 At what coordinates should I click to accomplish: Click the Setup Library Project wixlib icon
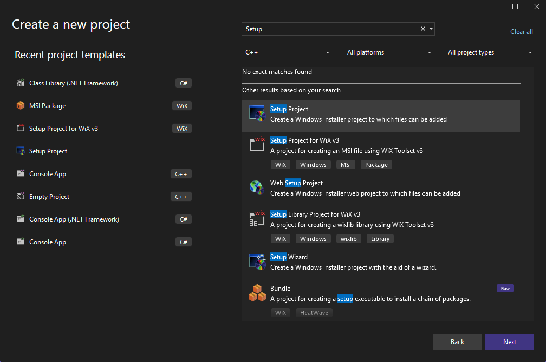pos(257,218)
